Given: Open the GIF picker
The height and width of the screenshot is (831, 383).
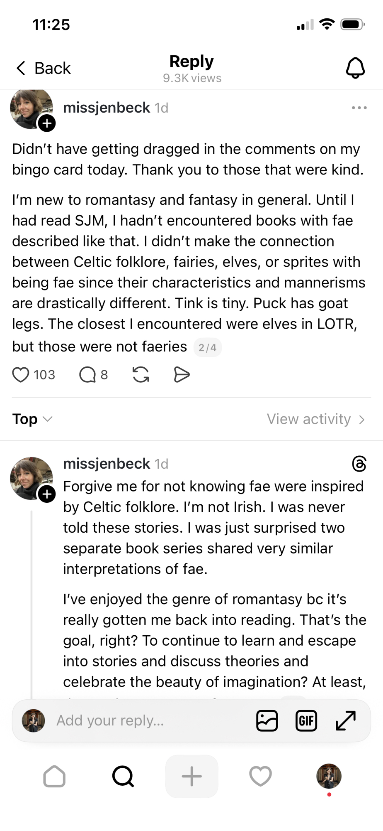Looking at the screenshot, I should tap(306, 720).
